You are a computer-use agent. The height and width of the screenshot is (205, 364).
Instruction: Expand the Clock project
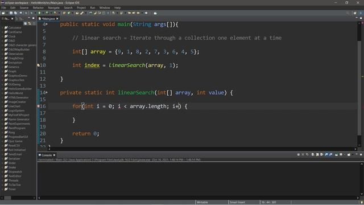pyautogui.click(x=2, y=36)
